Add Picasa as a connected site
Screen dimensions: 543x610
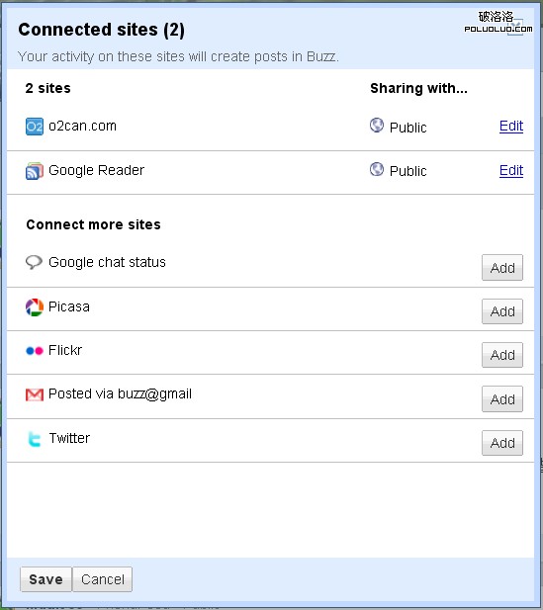point(502,311)
